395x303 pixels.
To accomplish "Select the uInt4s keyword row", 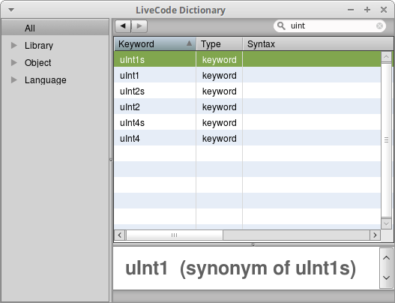I will pyautogui.click(x=247, y=122).
